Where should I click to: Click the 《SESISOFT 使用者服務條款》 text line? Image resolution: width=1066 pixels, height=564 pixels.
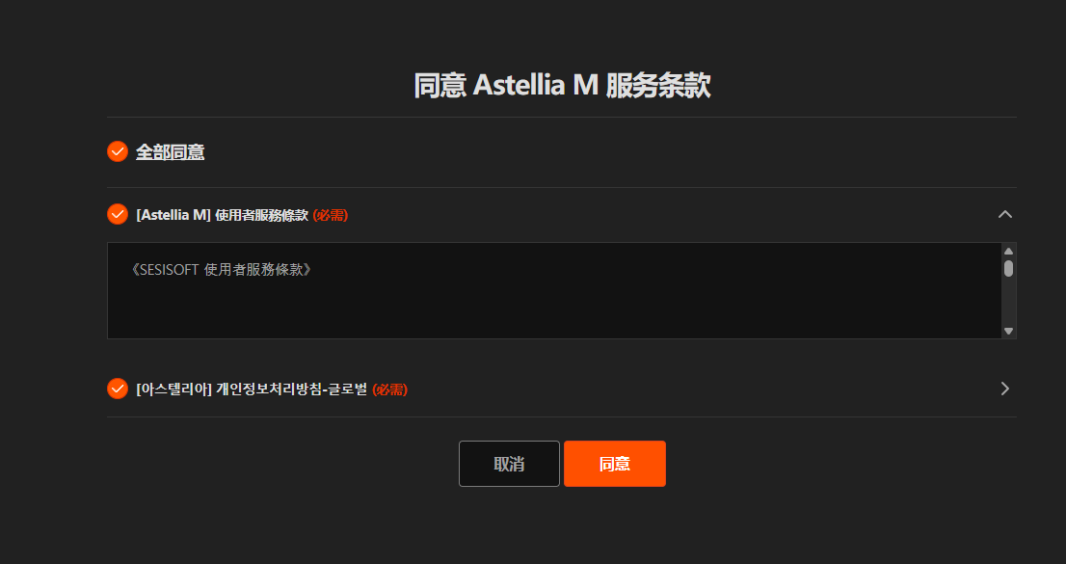221,270
